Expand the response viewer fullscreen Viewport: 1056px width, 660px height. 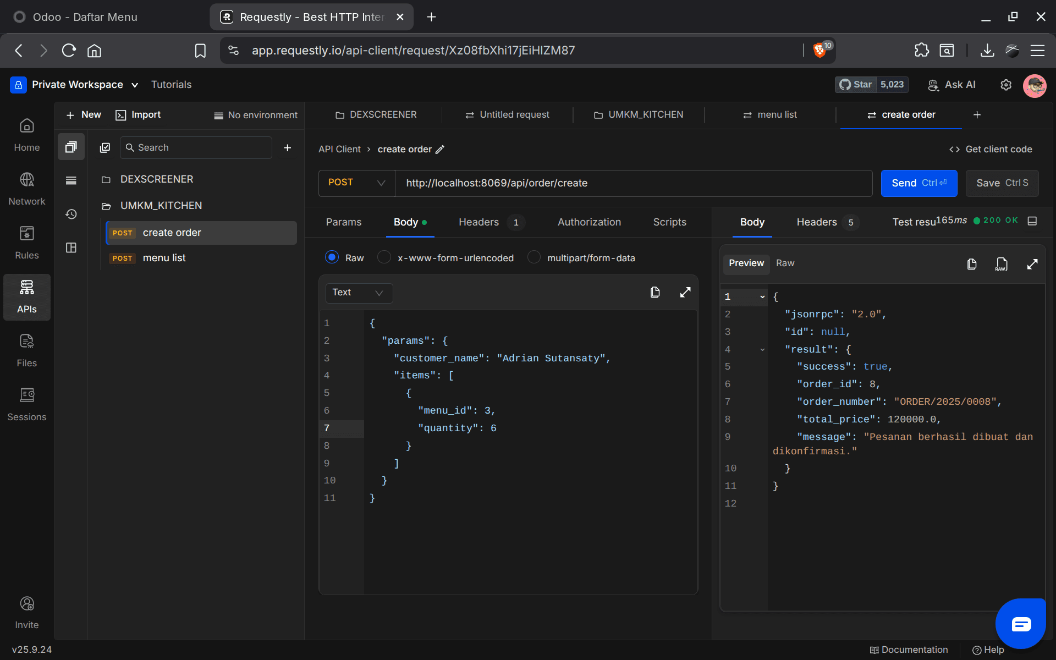pyautogui.click(x=1032, y=264)
